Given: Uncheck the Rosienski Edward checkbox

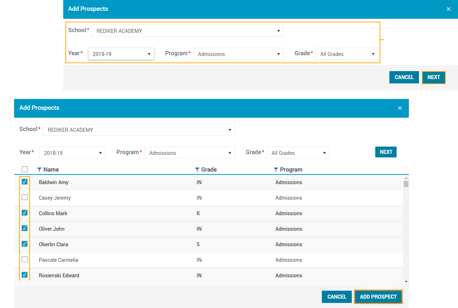Looking at the screenshot, I should 25,275.
